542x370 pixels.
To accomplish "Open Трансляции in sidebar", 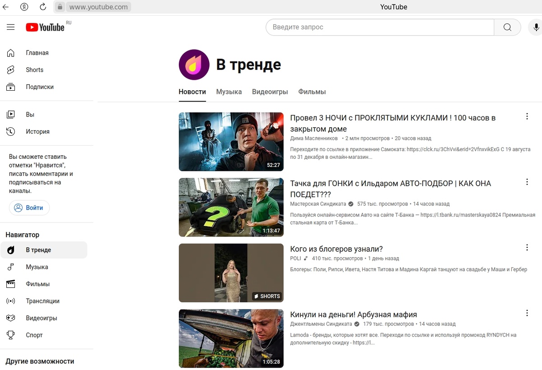I will coord(44,301).
